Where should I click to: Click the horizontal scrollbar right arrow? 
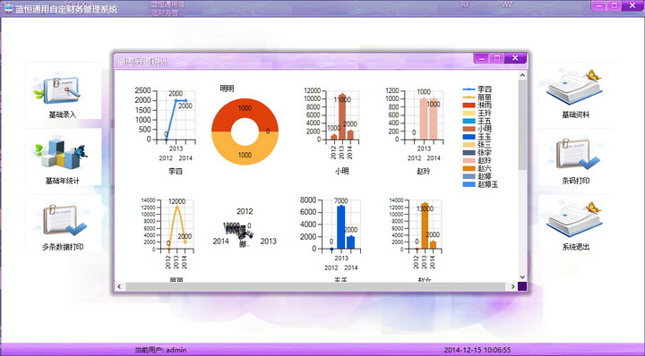tap(512, 286)
